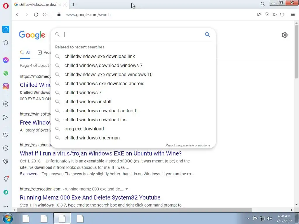Send page via the address-bar My Flow arrow
299x224 pixels.
274,15
